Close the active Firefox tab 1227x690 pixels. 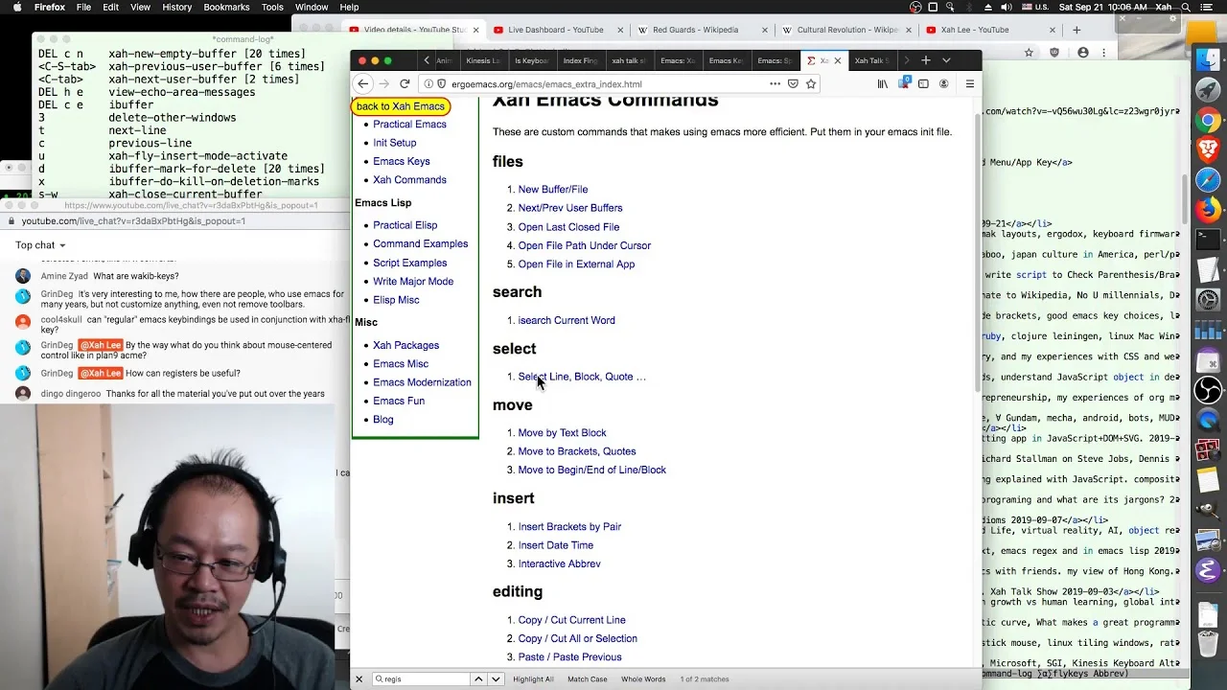coord(837,60)
